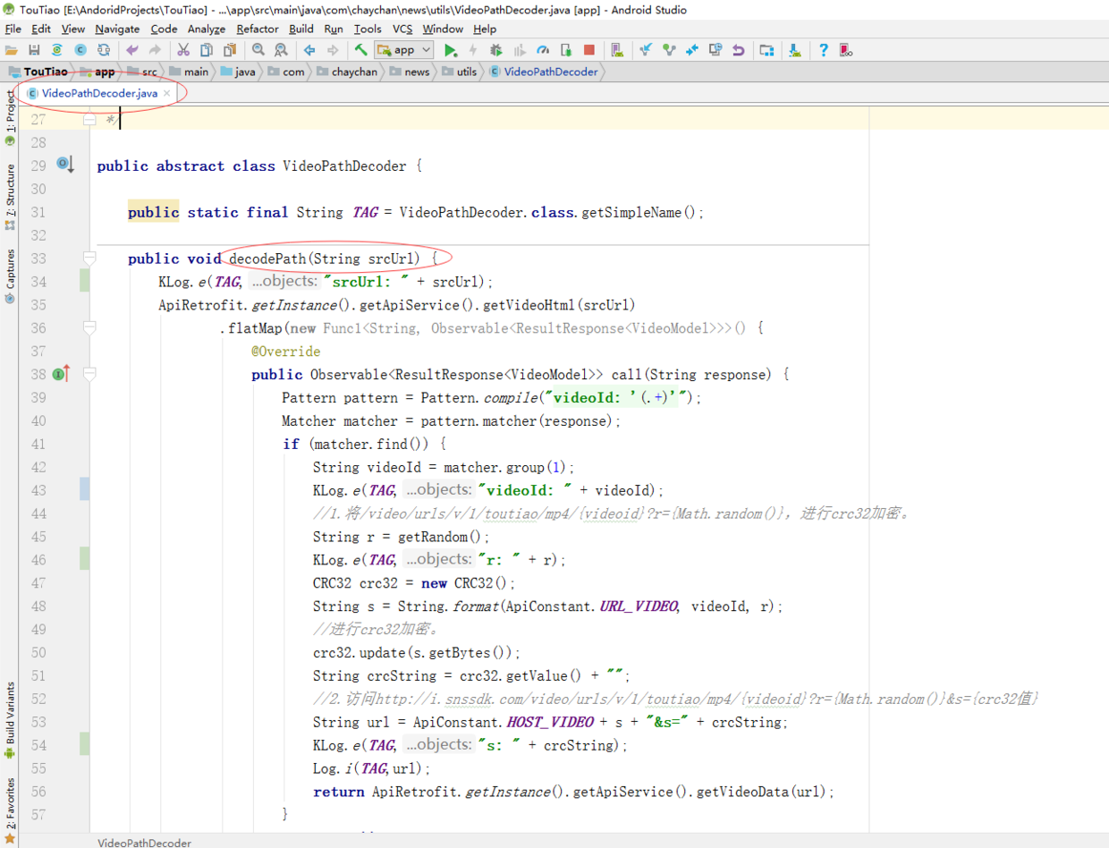
Task: Click the Attach debugger to process icon
Action: coord(566,50)
